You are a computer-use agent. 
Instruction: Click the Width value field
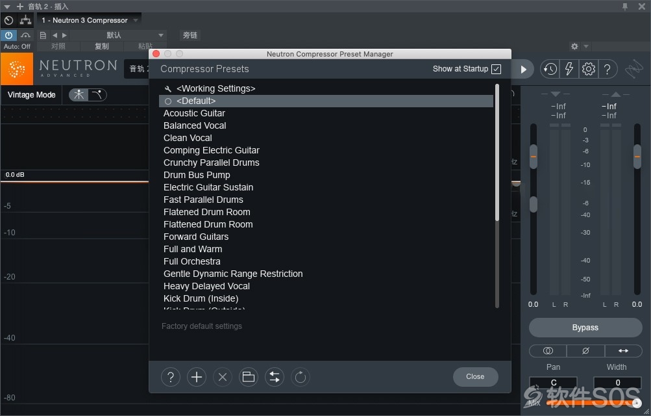(617, 382)
